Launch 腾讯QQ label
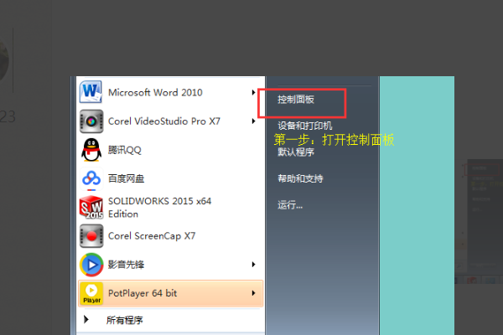The height and width of the screenshot is (335, 503). (x=124, y=150)
